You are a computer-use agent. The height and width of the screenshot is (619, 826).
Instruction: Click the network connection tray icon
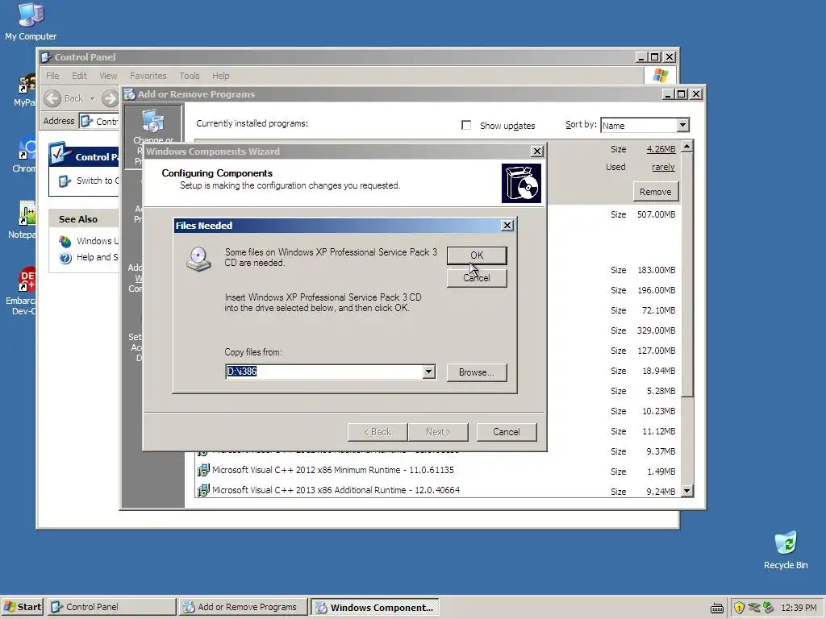754,608
